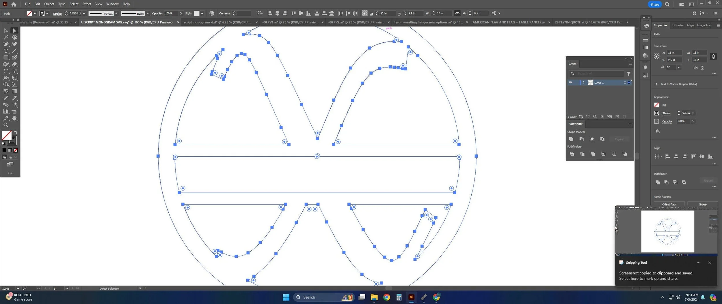The image size is (722, 304).
Task: Select the Shape Builder tool
Action: click(x=6, y=84)
